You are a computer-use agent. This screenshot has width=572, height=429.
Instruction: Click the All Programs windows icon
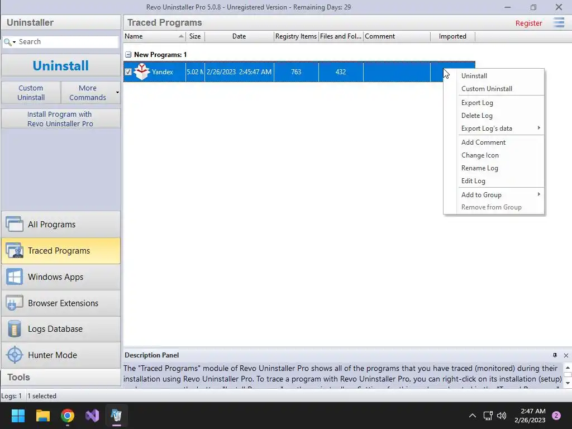(x=15, y=225)
